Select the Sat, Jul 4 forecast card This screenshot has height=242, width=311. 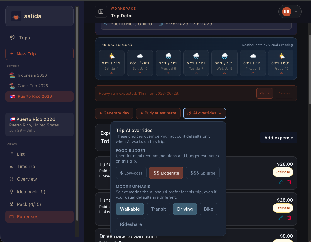[112, 63]
